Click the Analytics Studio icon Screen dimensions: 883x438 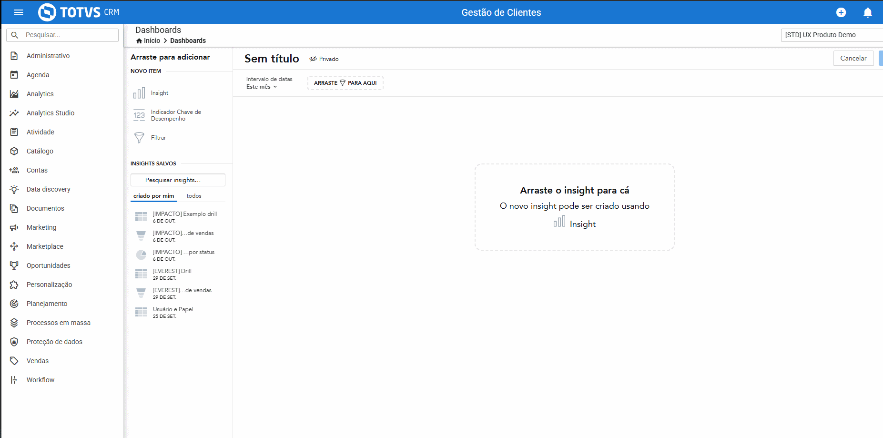click(x=14, y=113)
